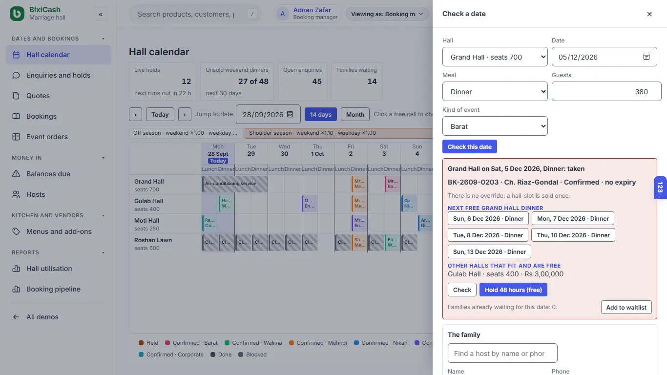The height and width of the screenshot is (375, 667).
Task: Go to next period with right arrow
Action: coord(185,114)
